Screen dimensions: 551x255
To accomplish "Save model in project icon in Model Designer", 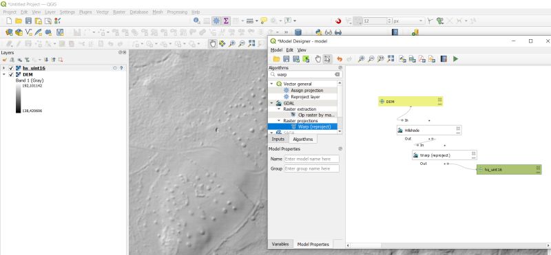I will 306,59.
